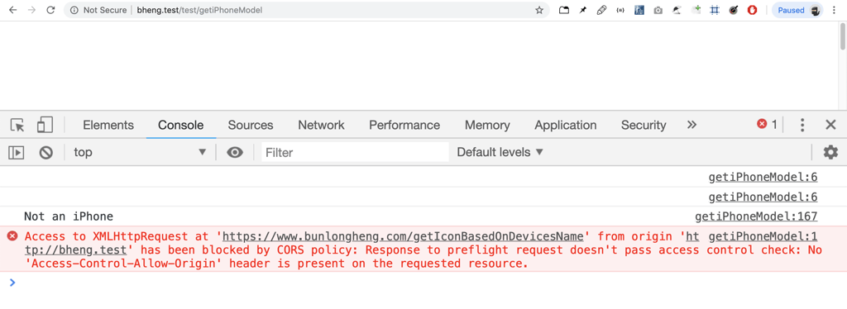Open the Security tab
This screenshot has height=309, width=847.
[x=644, y=125]
